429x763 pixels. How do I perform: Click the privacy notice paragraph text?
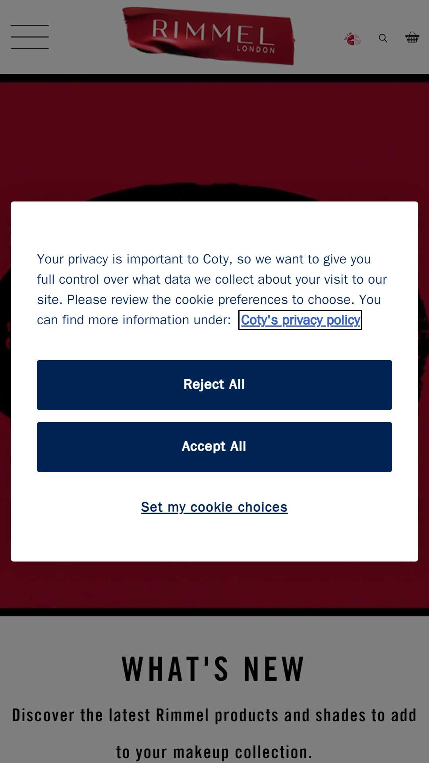[x=212, y=289]
